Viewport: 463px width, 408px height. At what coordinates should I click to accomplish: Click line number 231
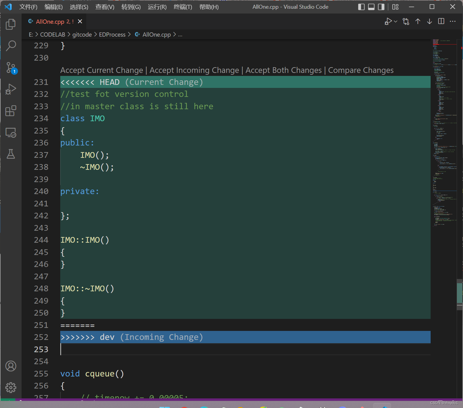coord(41,82)
